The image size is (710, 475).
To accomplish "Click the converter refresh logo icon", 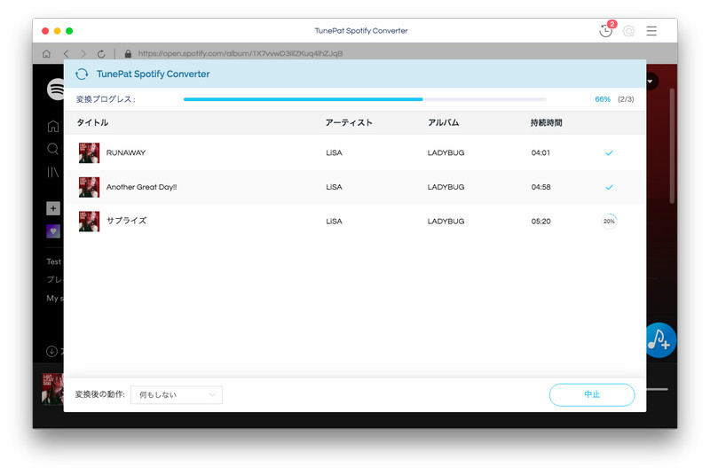I will click(x=82, y=74).
